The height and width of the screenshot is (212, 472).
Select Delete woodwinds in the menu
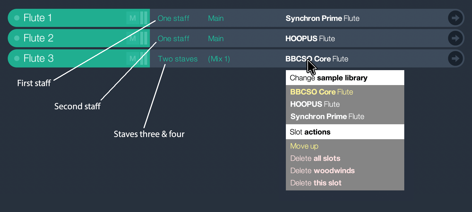322,171
